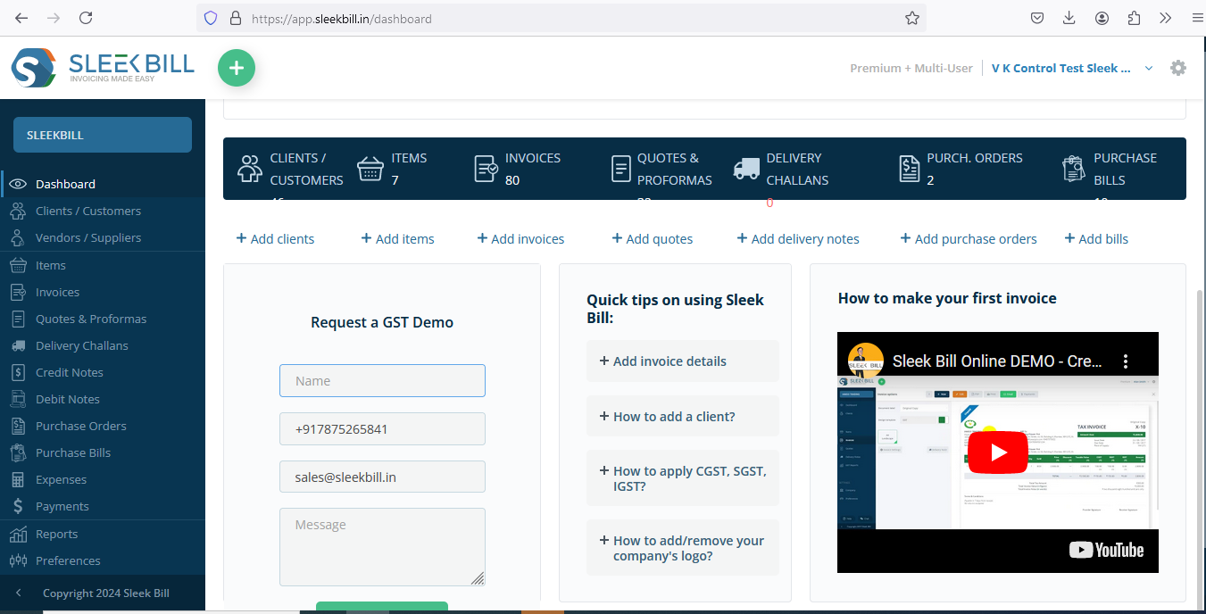Click the Add purchase orders link
This screenshot has width=1206, height=614.
(969, 238)
